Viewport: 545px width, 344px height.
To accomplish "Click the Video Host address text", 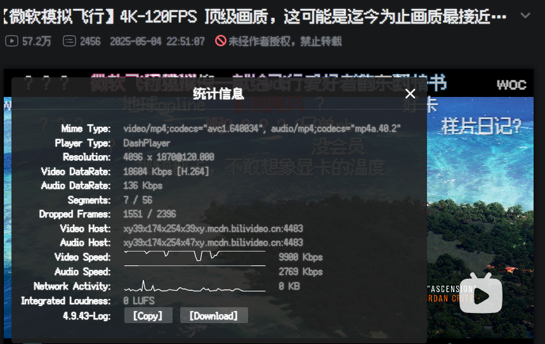I will click(x=213, y=229).
